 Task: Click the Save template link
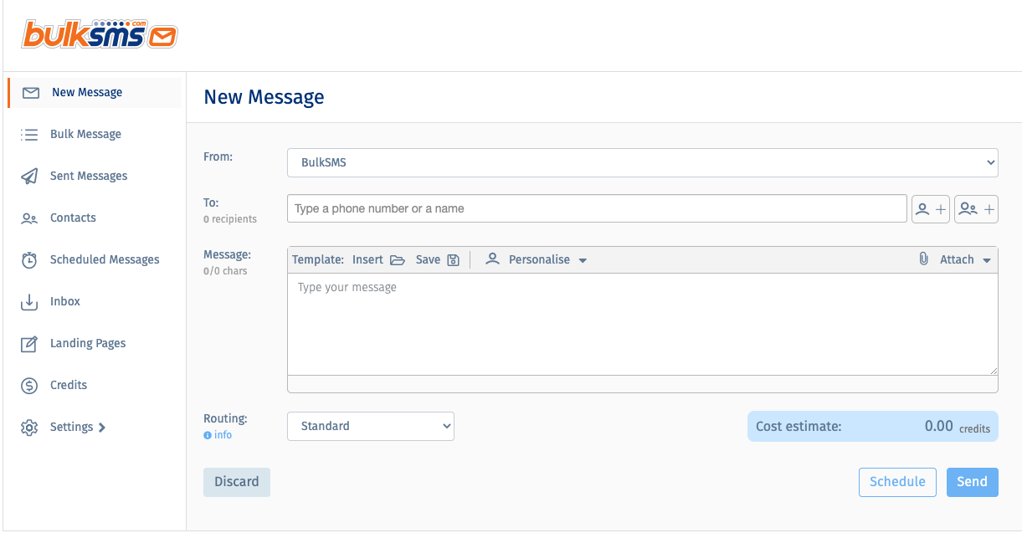coord(428,260)
